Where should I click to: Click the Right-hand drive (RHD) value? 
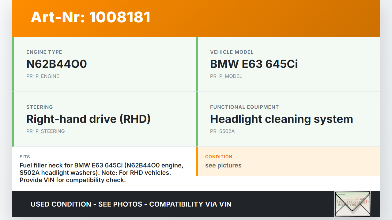[x=89, y=119]
